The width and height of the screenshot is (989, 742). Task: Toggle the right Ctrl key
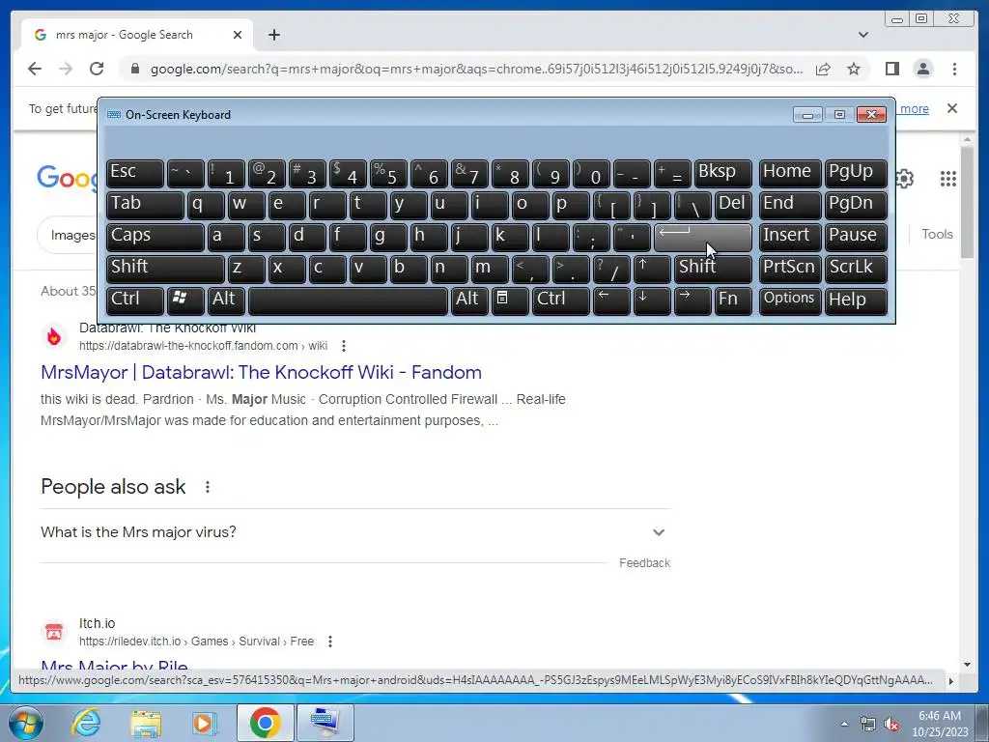click(x=561, y=300)
